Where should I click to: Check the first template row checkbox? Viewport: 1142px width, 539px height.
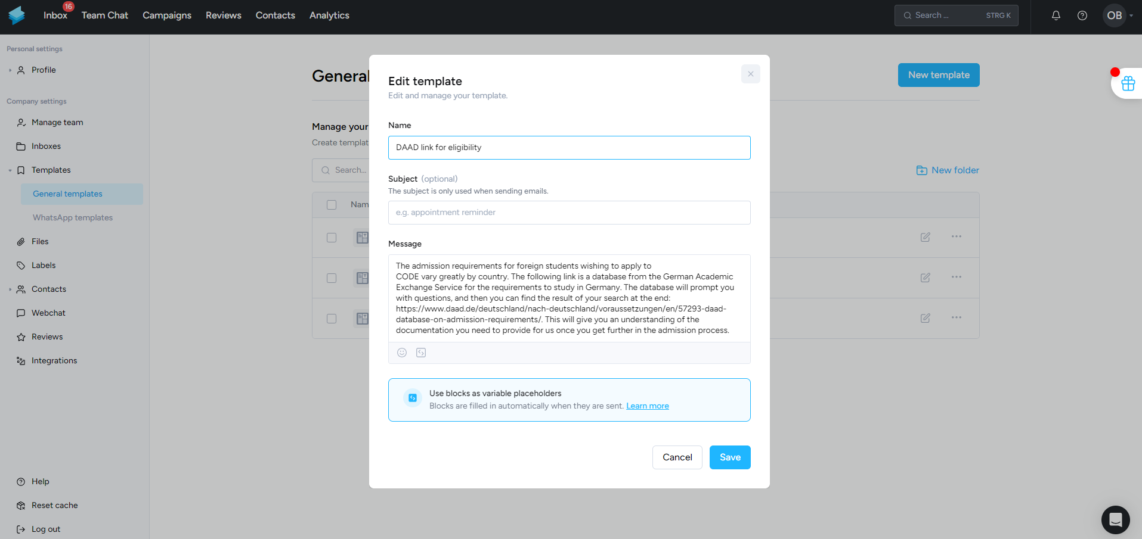pyautogui.click(x=332, y=238)
